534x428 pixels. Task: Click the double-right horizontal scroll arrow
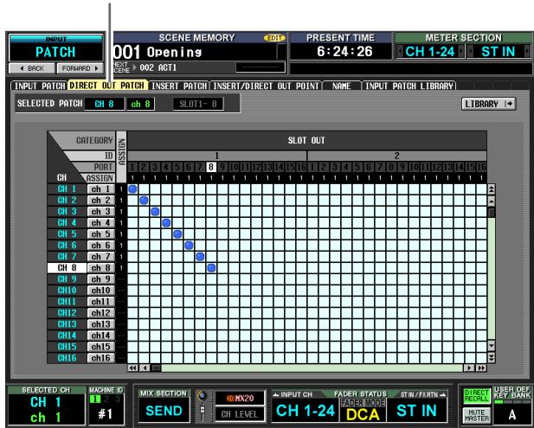(481, 367)
